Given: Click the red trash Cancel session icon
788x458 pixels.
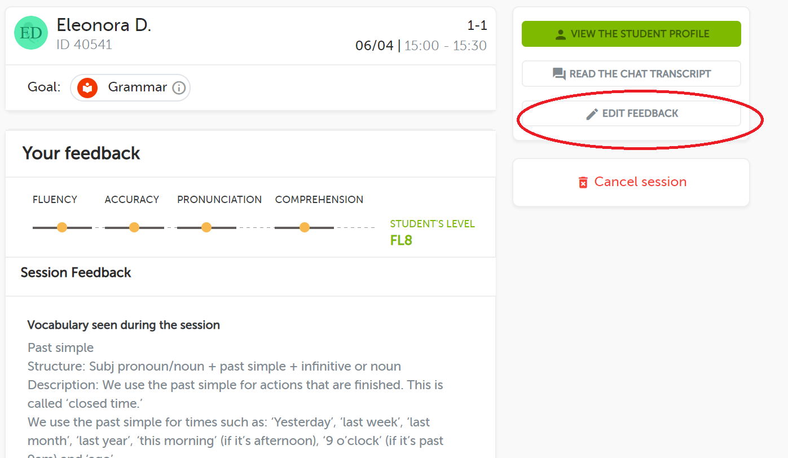Looking at the screenshot, I should point(583,182).
